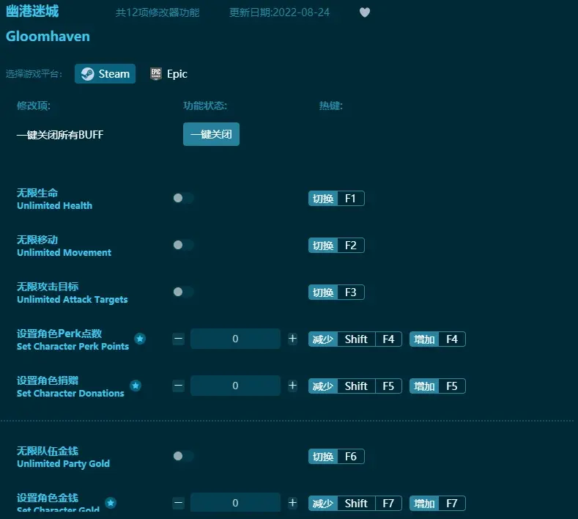Click the F1 切换 hotkey for Unlimited Health

pos(336,199)
